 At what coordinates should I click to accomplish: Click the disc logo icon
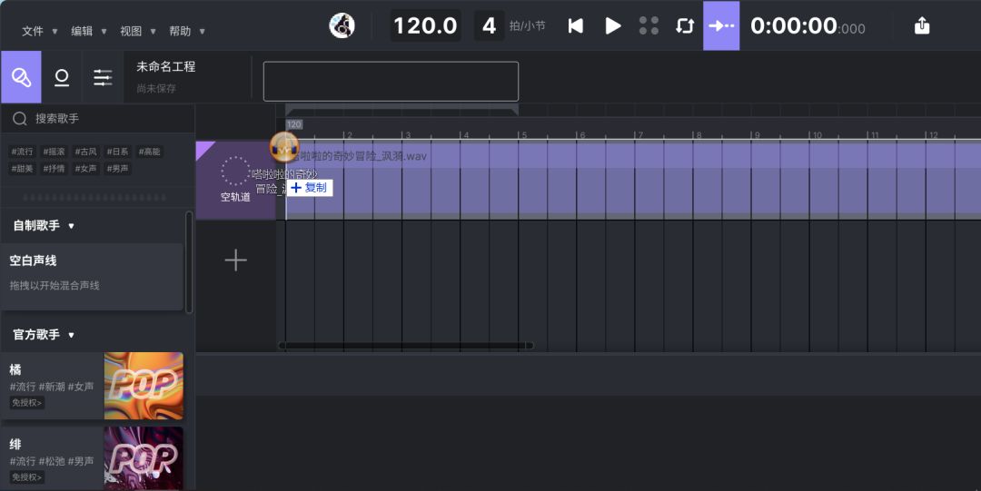click(x=342, y=25)
